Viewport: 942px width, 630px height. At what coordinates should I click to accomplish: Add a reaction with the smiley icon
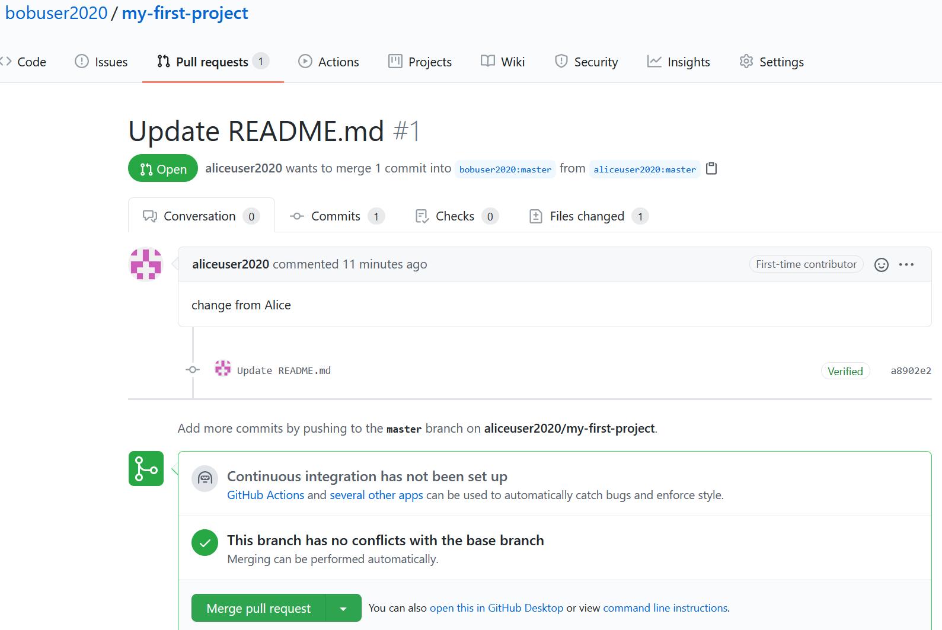pos(881,265)
